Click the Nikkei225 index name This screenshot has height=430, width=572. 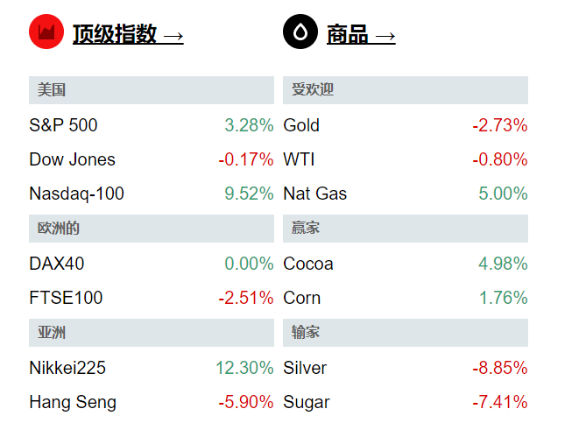67,368
